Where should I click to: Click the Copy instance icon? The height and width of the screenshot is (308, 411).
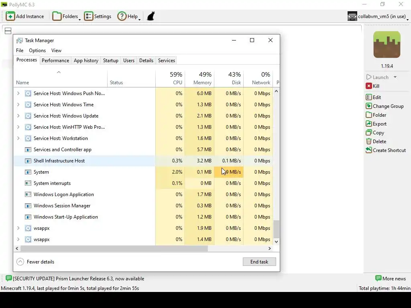[369, 132]
